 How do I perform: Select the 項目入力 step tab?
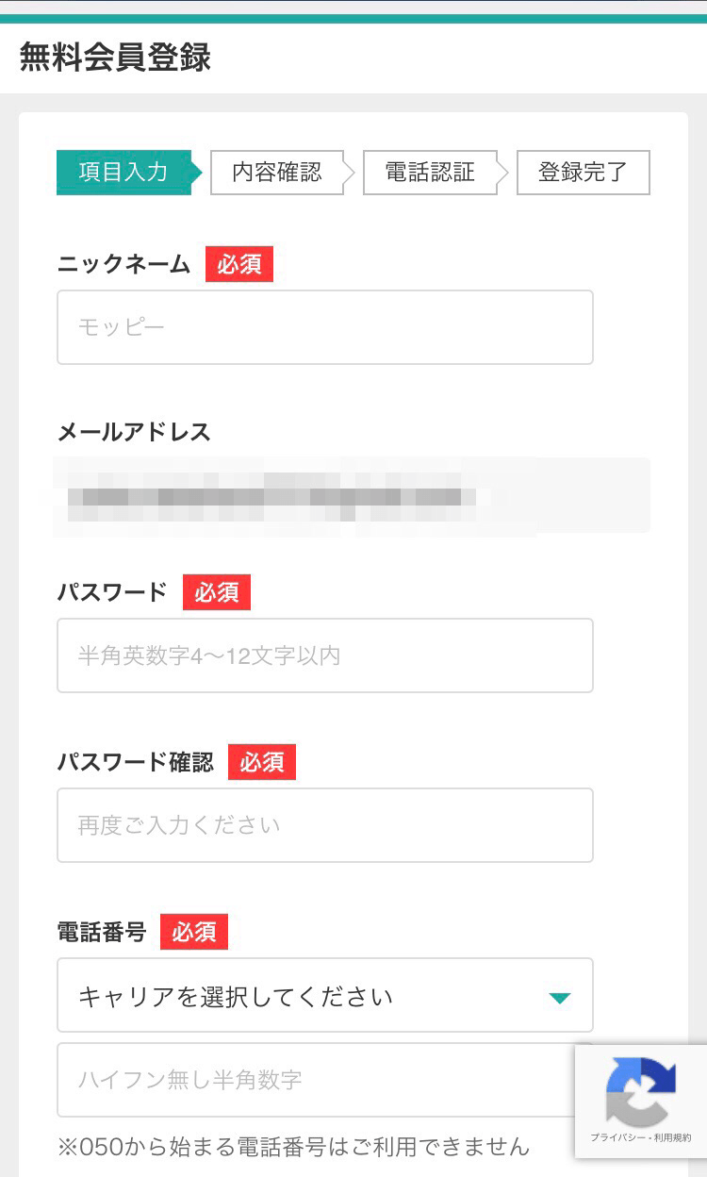pyautogui.click(x=124, y=173)
